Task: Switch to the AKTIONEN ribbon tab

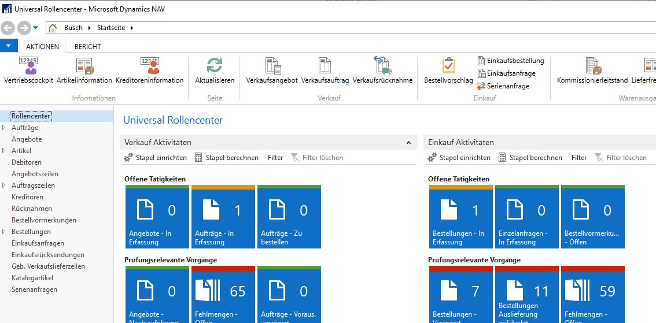Action: (43, 46)
